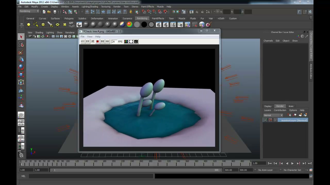330x185 pixels.
Task: Open the FCheck File menu
Action: point(82,36)
